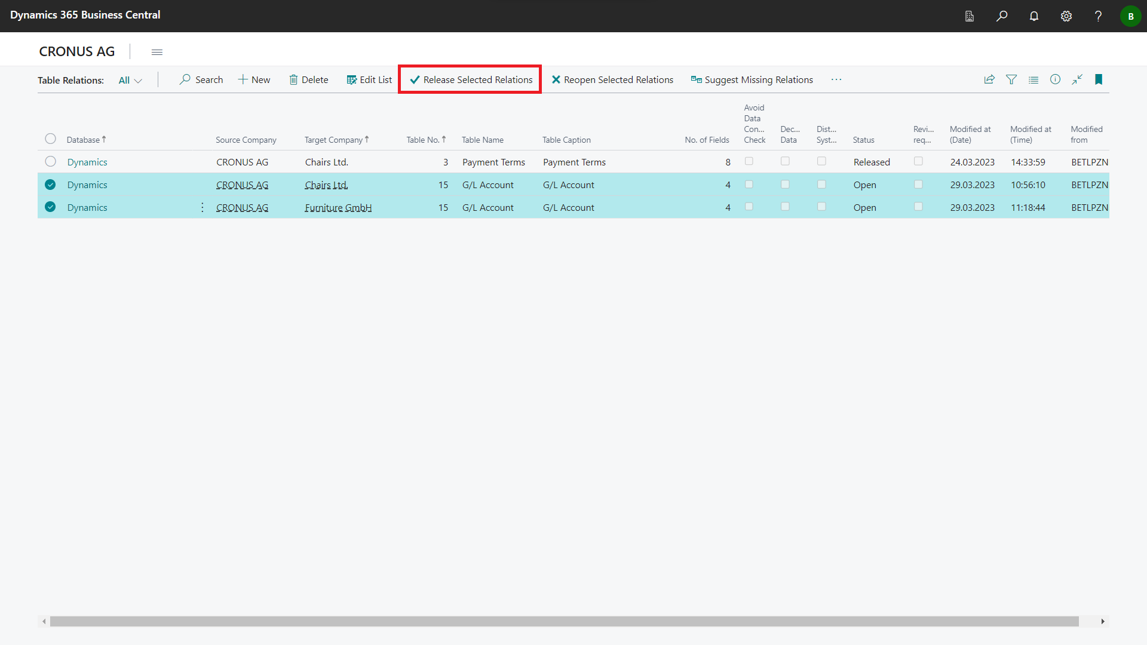Toggle the filter pane funnel icon
This screenshot has width=1147, height=645.
coord(1011,79)
